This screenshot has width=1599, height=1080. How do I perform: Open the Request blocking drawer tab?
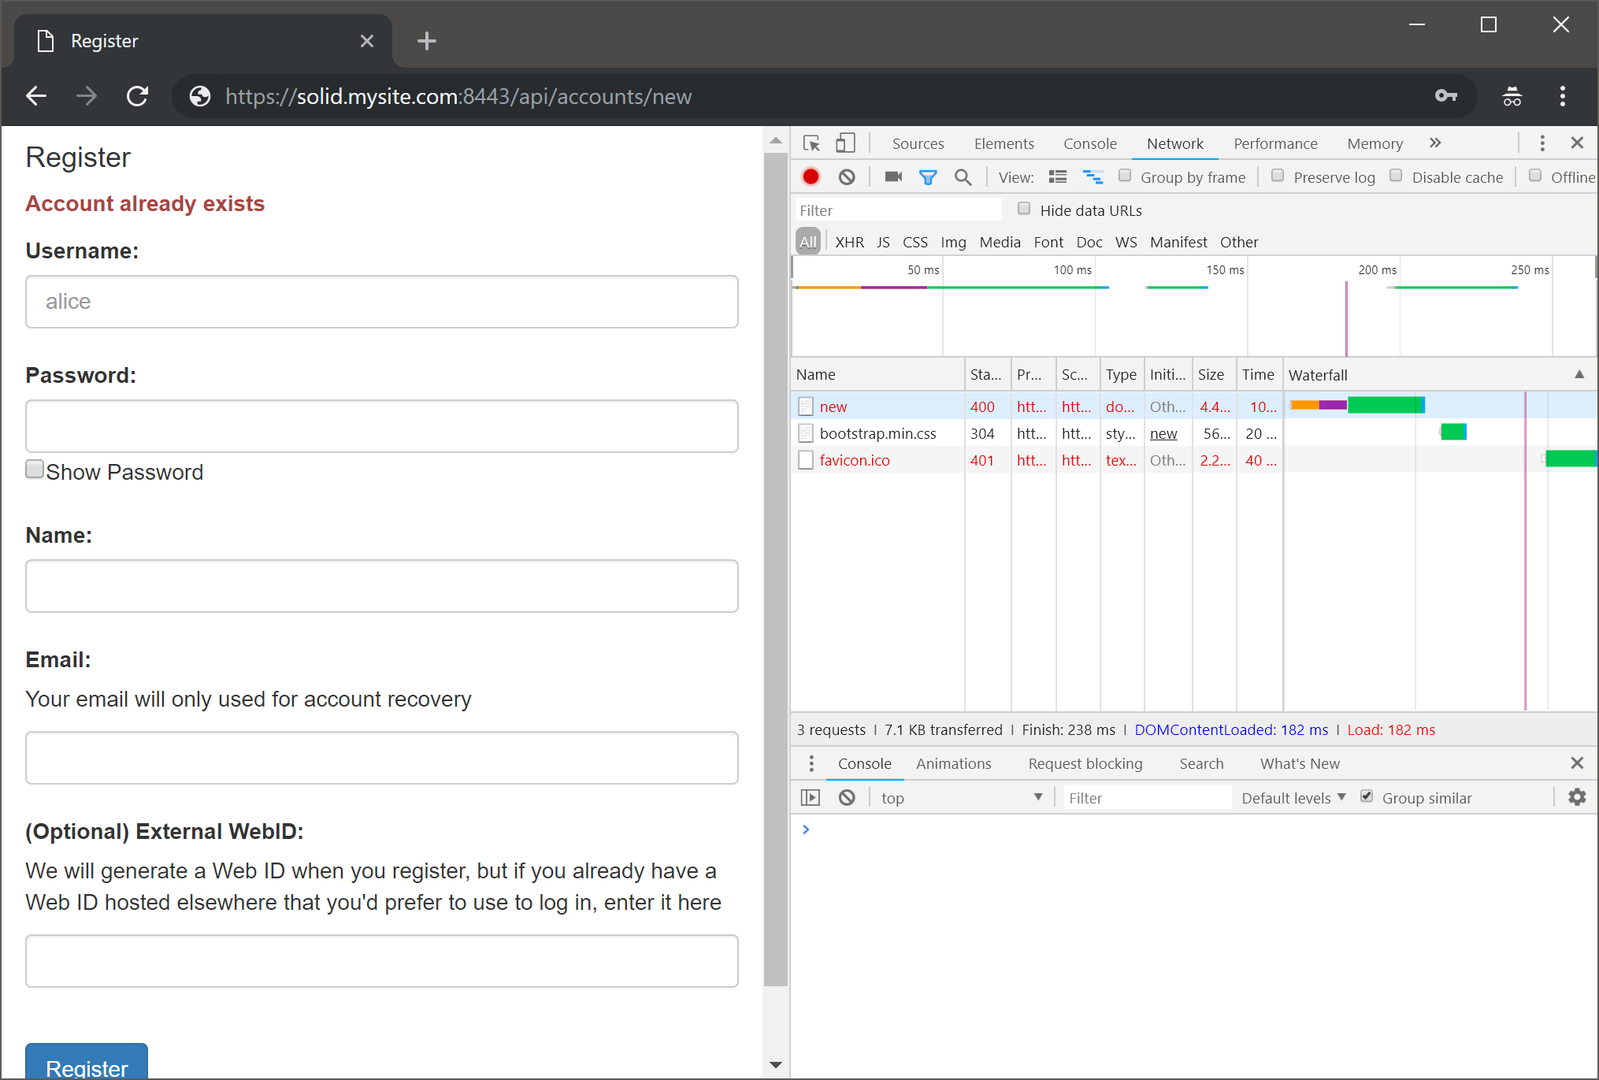tap(1085, 763)
